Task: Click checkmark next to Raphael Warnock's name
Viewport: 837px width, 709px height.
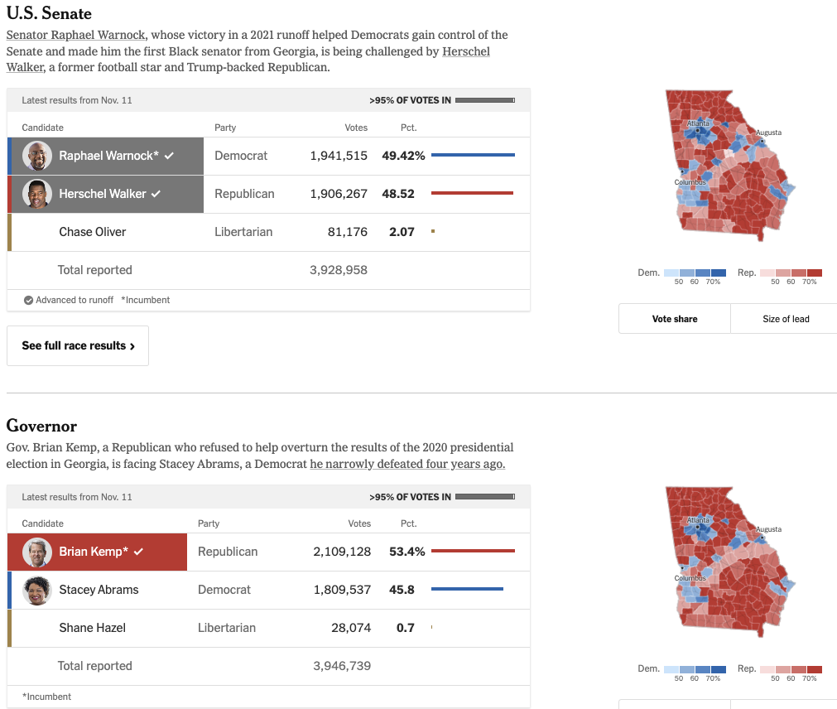Action: tap(169, 156)
